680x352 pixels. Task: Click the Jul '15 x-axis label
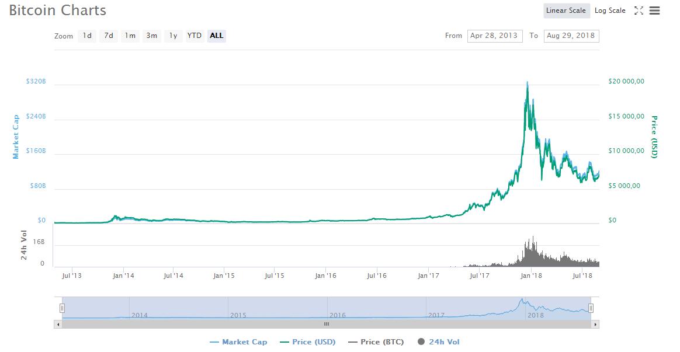[275, 276]
